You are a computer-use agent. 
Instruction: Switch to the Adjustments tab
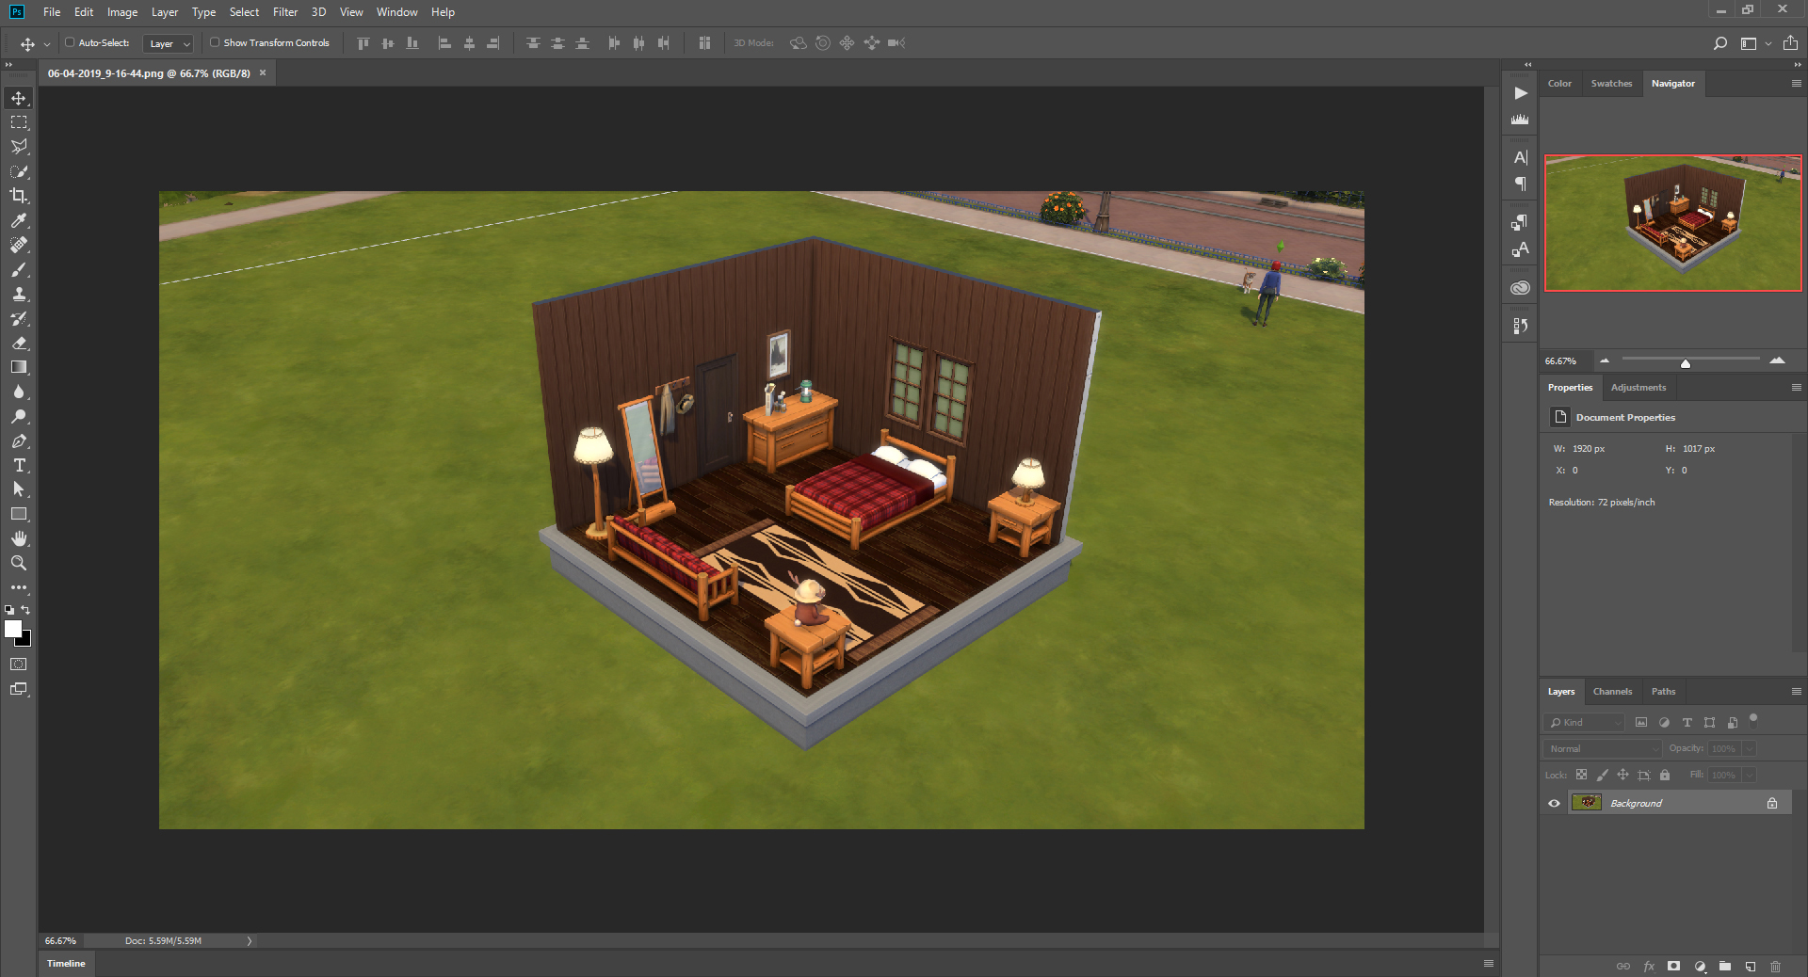1638,387
